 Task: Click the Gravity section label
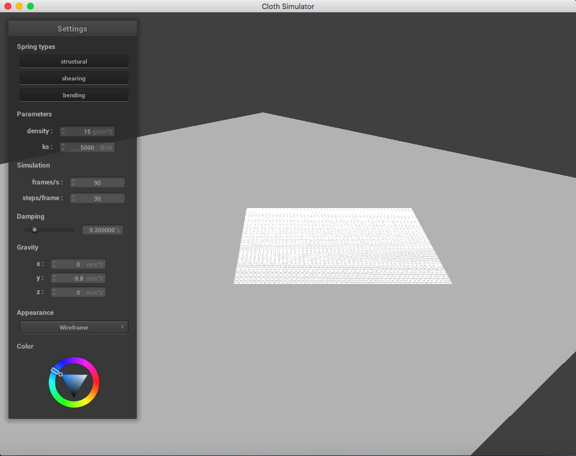click(28, 247)
